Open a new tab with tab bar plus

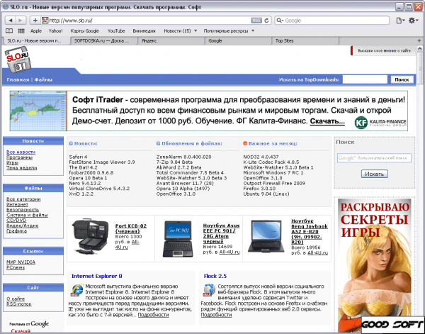tap(419, 40)
